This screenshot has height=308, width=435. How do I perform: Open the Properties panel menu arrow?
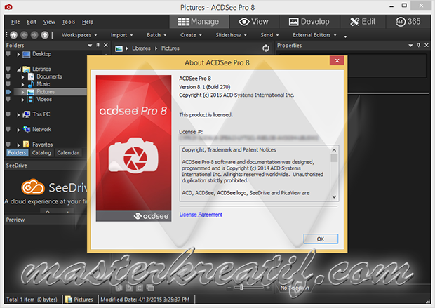pyautogui.click(x=410, y=45)
